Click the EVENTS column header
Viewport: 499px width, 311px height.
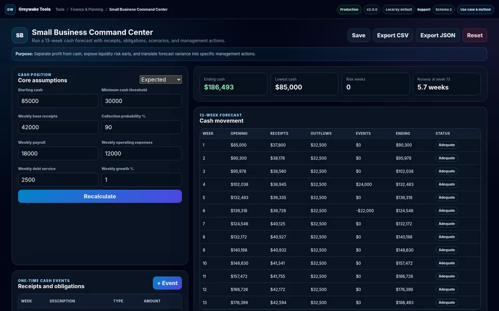(363, 134)
